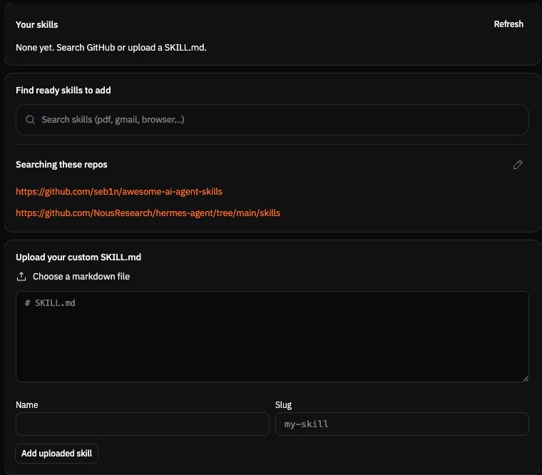
Task: Click the upload icon beside Choose a markdown file
Action: point(21,277)
